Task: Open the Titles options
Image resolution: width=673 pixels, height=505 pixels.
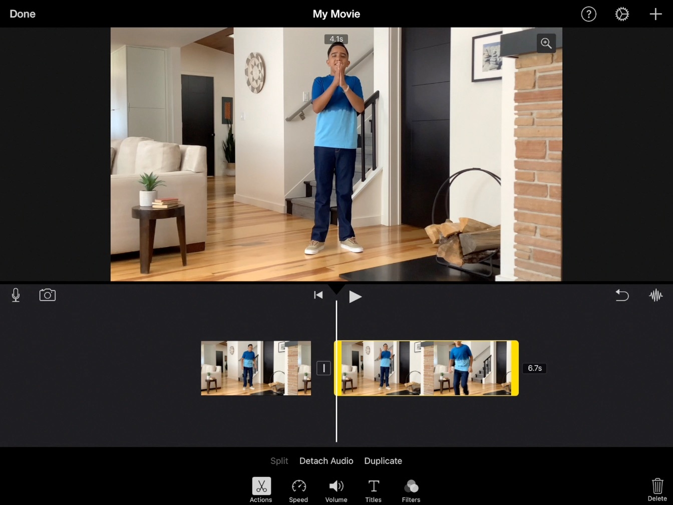Action: pyautogui.click(x=373, y=490)
